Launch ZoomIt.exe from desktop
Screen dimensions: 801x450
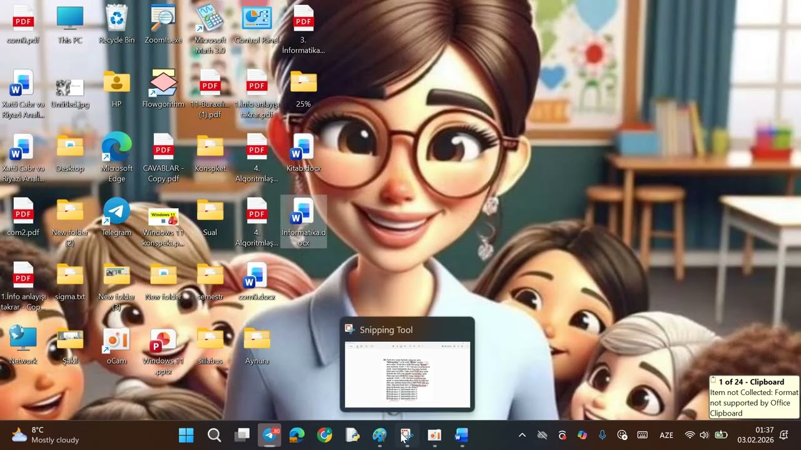[x=163, y=25]
